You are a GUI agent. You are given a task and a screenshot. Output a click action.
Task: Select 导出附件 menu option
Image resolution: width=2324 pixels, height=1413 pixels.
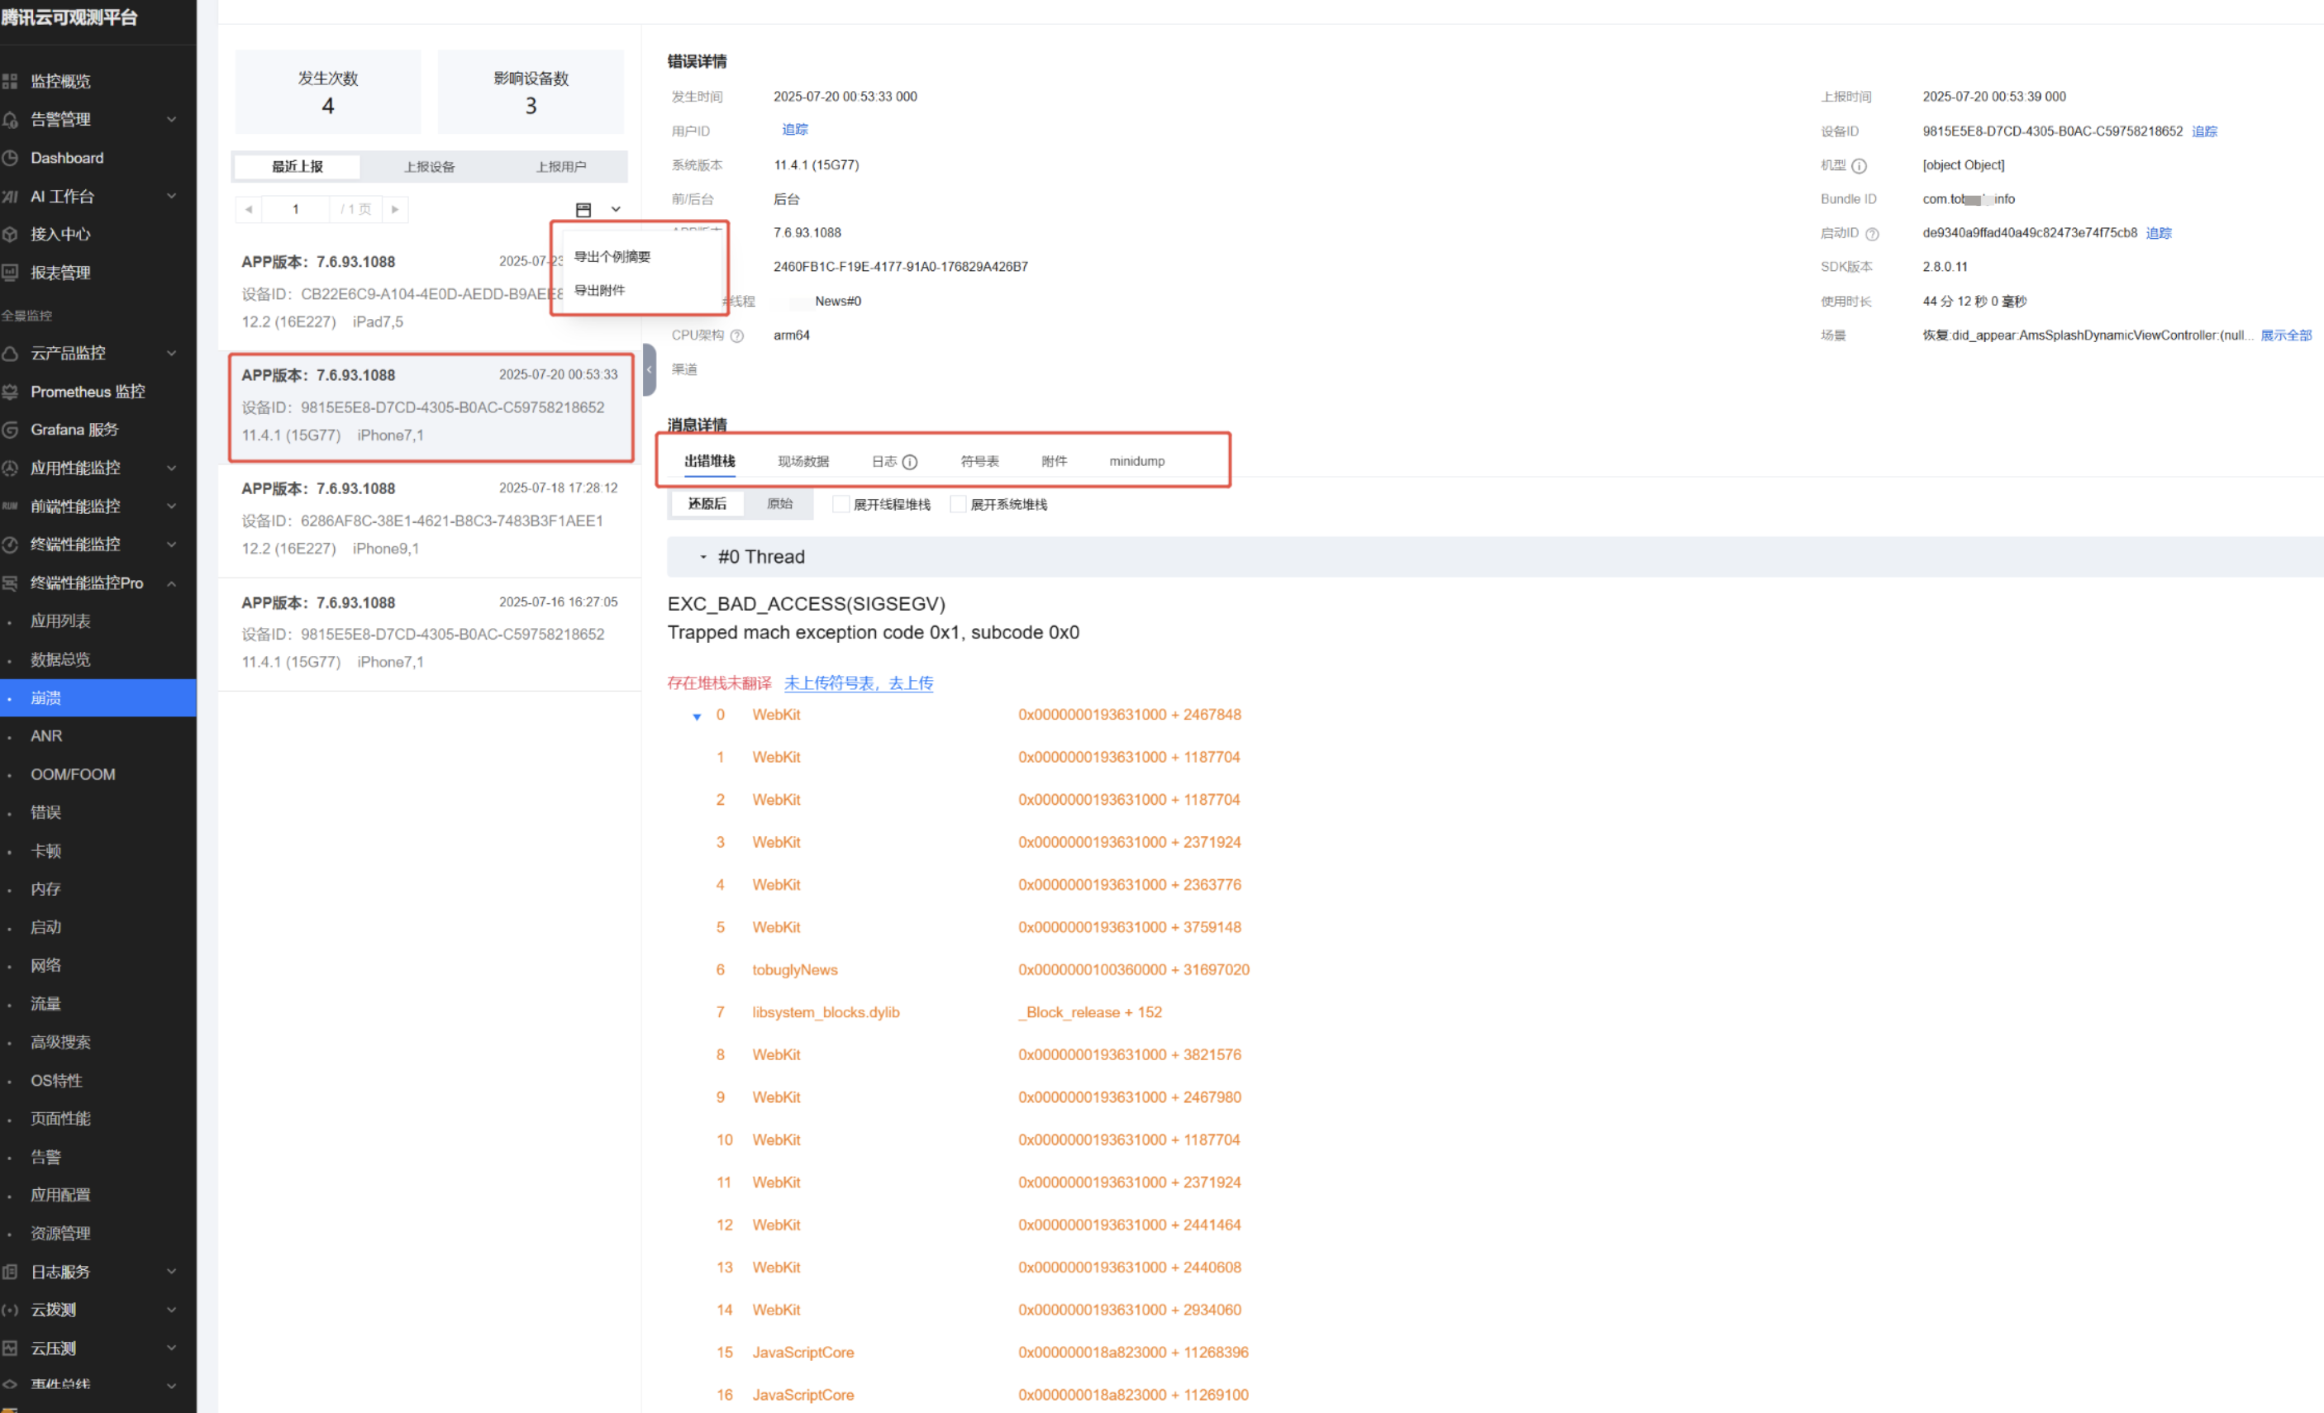[x=600, y=291]
